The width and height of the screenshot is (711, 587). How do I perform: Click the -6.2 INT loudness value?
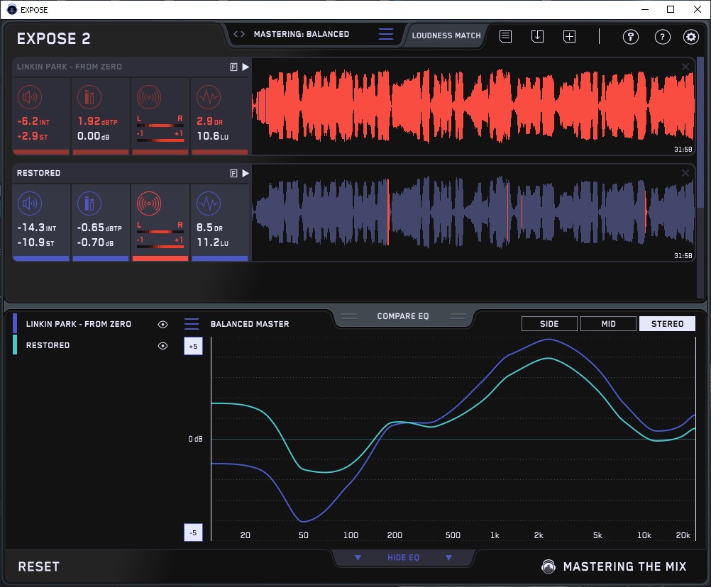33,121
